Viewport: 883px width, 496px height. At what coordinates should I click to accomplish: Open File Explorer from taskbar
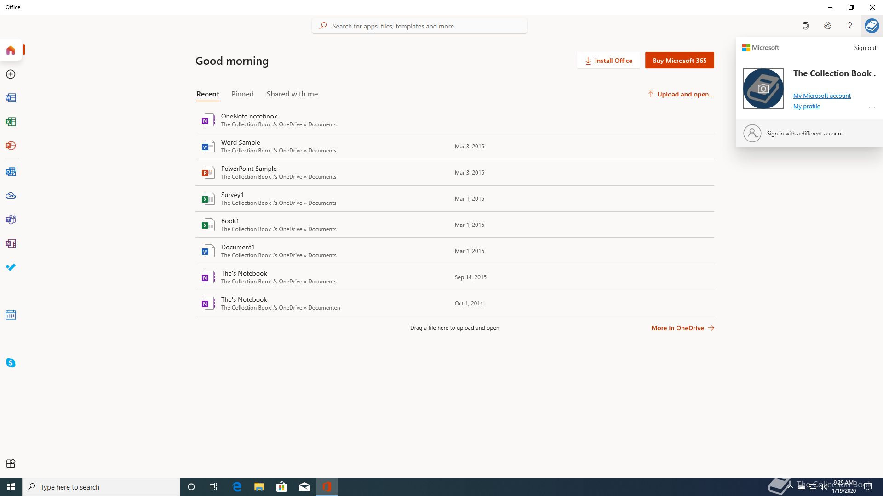pyautogui.click(x=259, y=487)
